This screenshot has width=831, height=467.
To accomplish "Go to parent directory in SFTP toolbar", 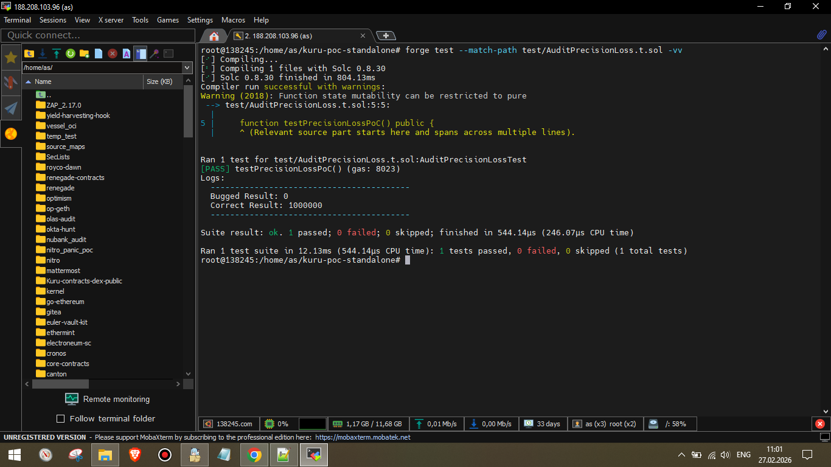I will coord(29,54).
